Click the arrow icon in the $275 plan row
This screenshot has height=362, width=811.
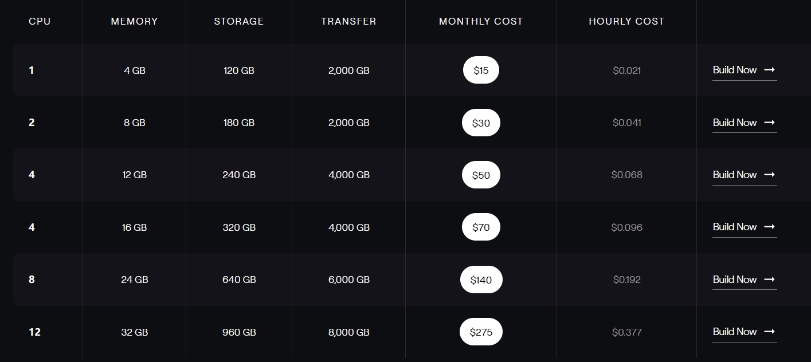pyautogui.click(x=770, y=332)
